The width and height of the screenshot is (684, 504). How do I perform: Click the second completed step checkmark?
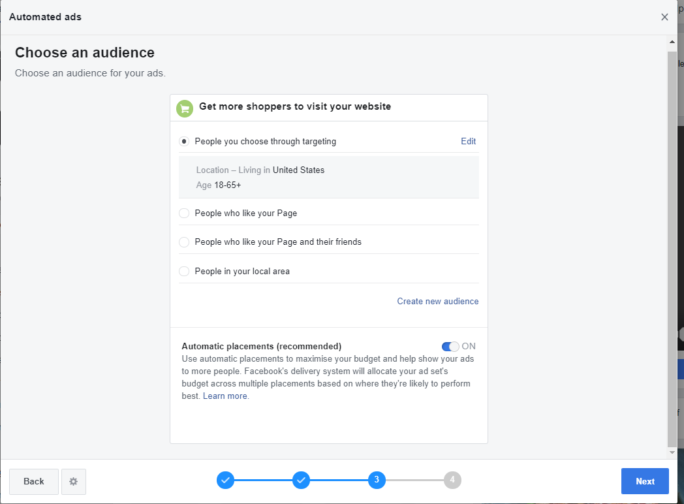point(301,480)
